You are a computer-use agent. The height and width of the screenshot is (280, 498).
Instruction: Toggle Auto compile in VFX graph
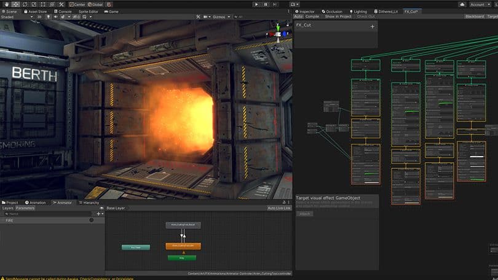point(298,17)
